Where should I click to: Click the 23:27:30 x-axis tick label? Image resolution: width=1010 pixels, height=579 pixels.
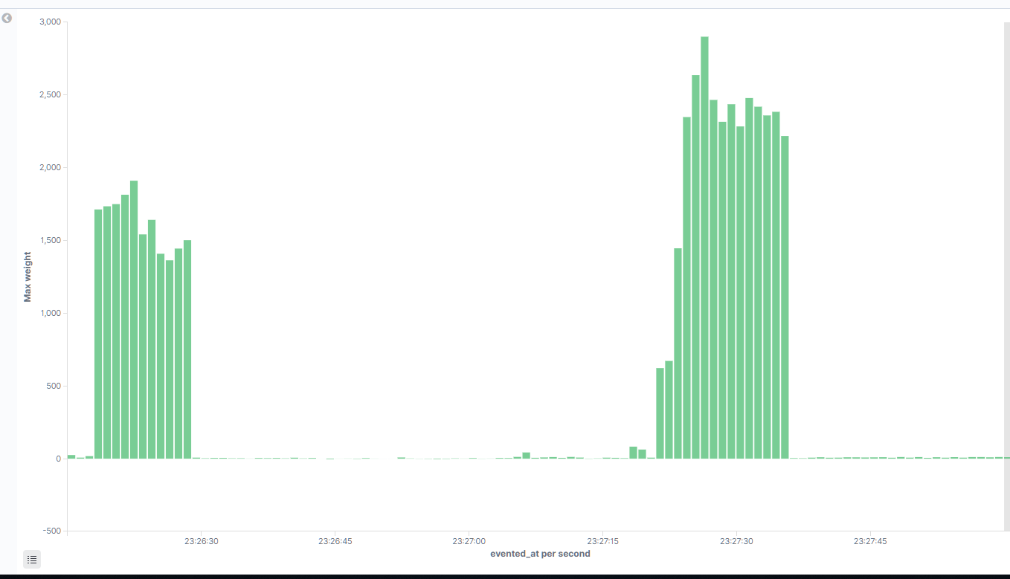pos(736,541)
